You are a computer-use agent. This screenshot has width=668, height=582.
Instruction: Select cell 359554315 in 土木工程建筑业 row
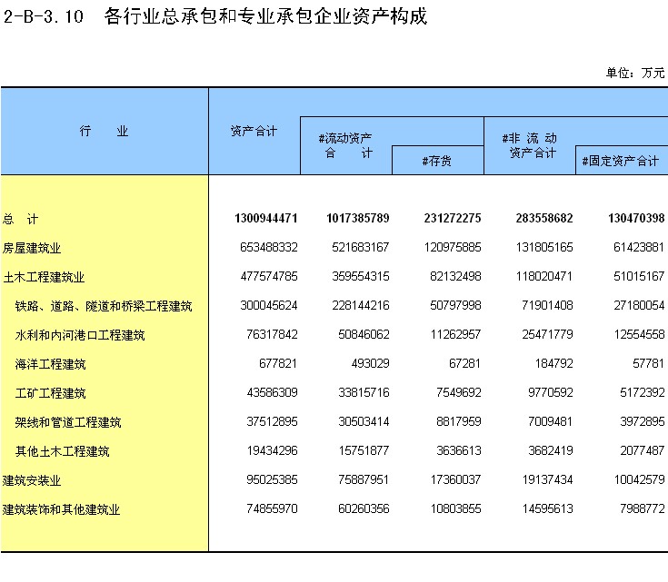click(x=361, y=276)
